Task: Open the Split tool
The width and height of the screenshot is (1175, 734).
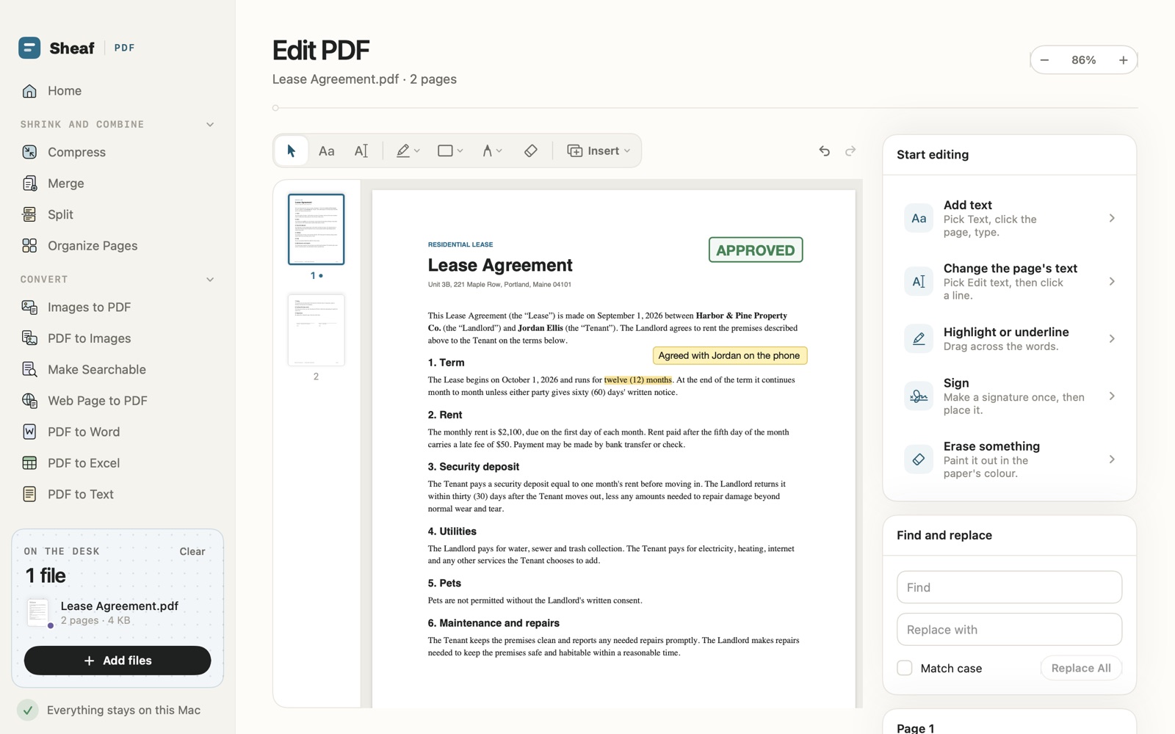Action: (x=117, y=214)
